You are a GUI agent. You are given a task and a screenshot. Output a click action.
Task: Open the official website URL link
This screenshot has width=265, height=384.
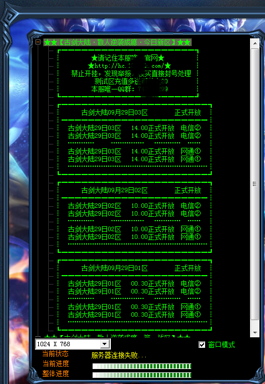129,66
